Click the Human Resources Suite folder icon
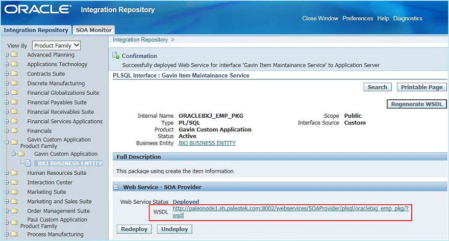The height and width of the screenshot is (241, 449). (x=14, y=173)
